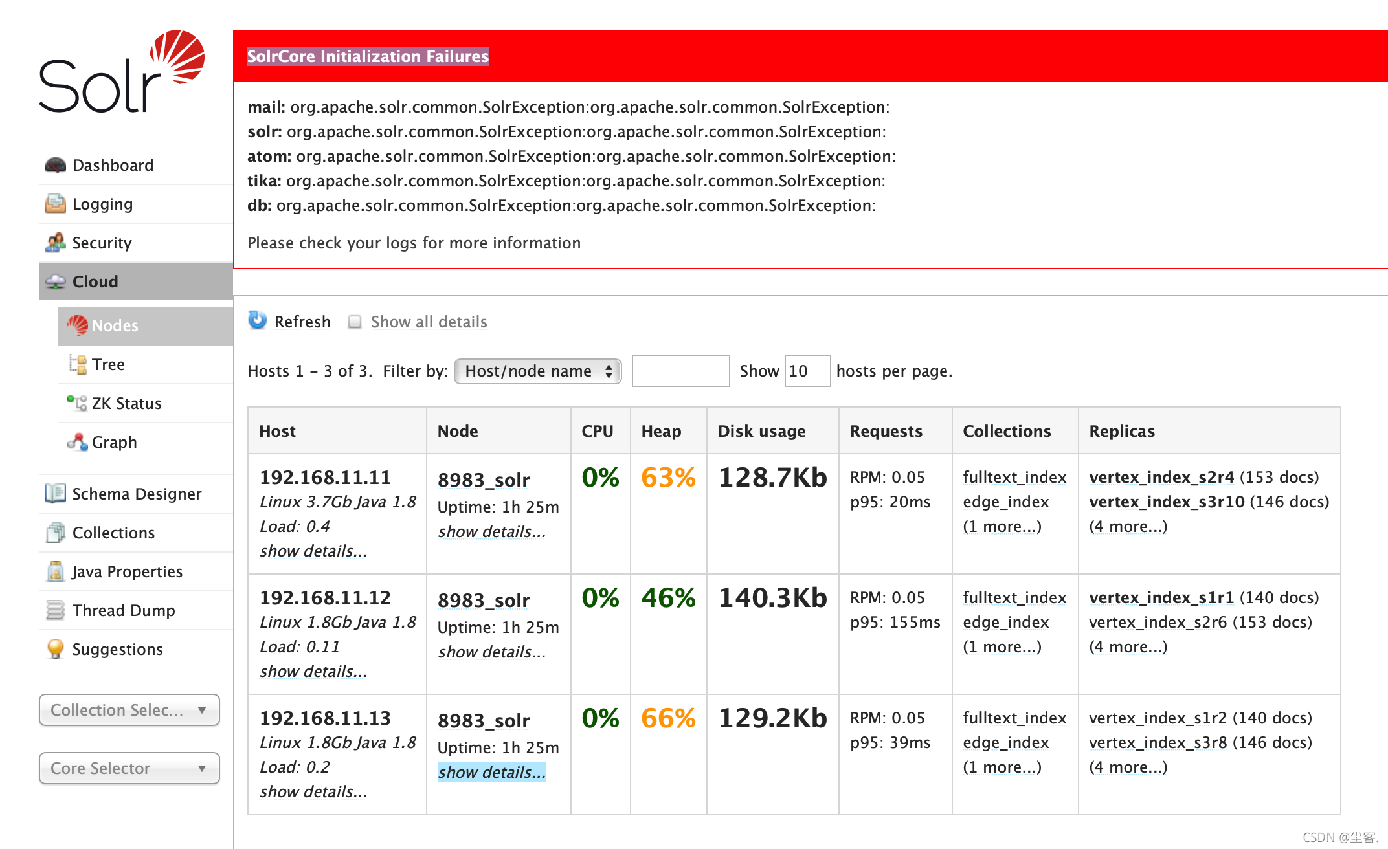This screenshot has height=849, width=1388.
Task: Click edge_index collection for 192.168.11.12
Action: click(x=1005, y=622)
